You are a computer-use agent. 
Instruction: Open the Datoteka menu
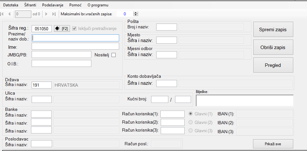tap(11, 5)
